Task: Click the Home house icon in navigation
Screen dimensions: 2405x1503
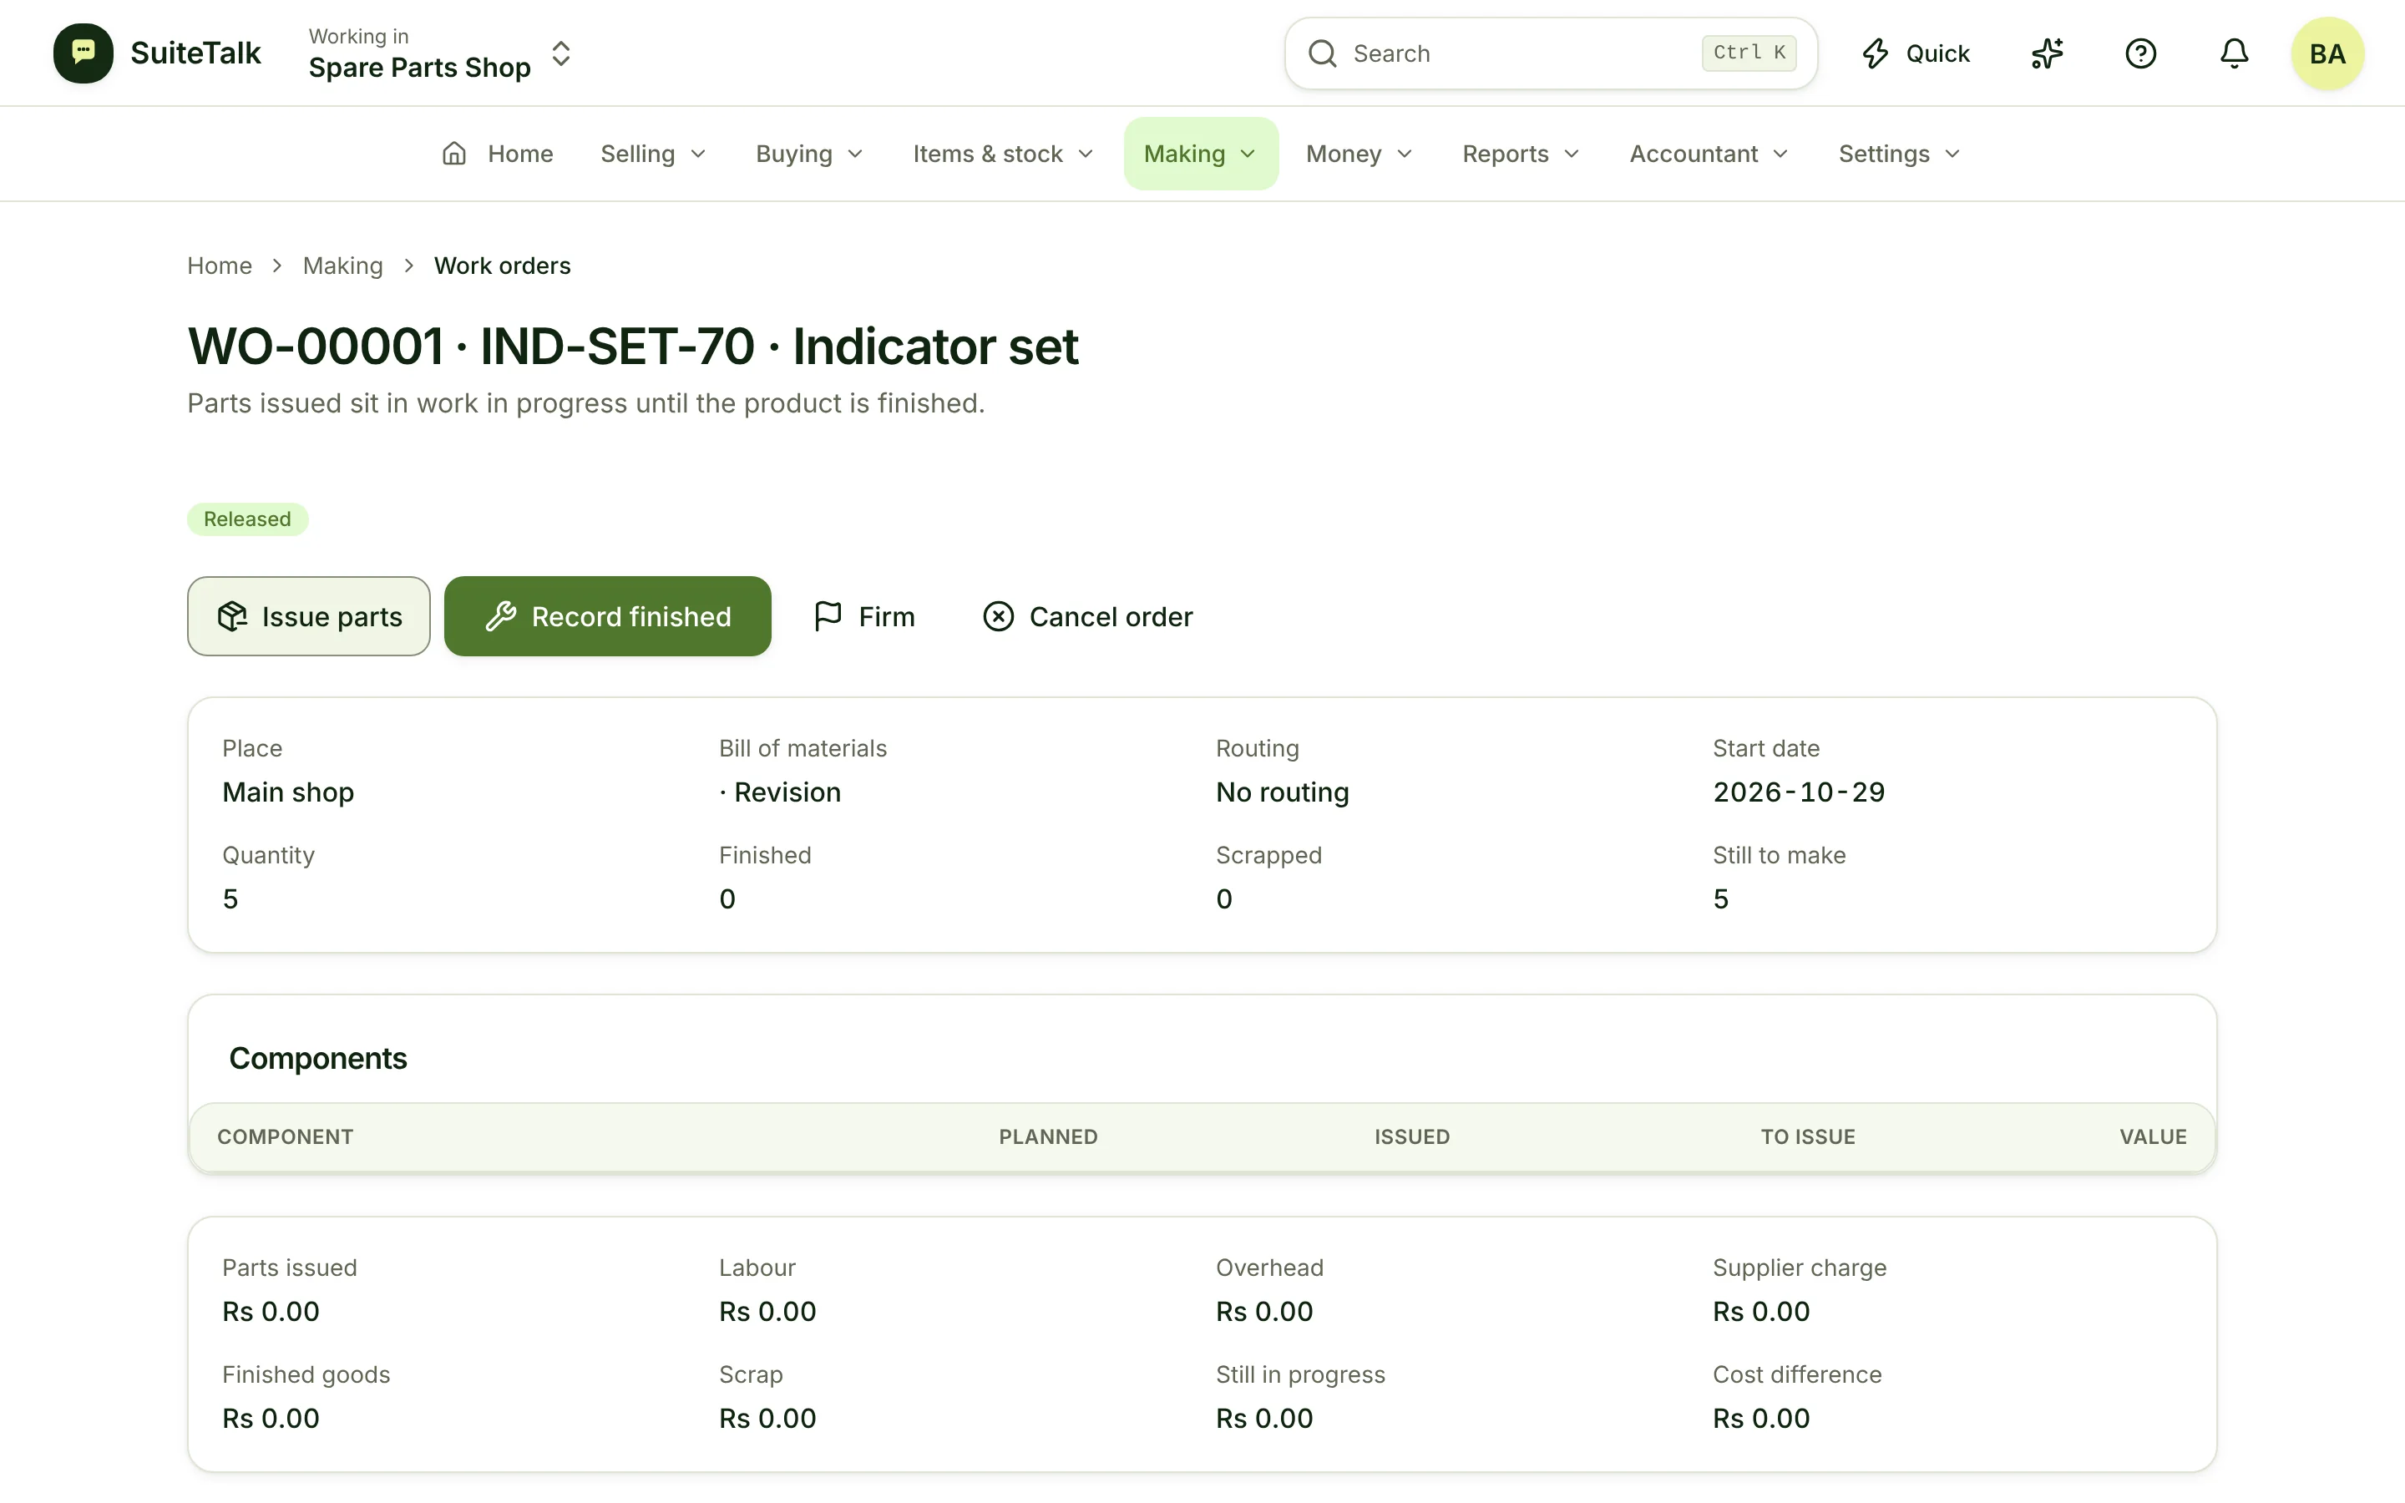Action: click(x=454, y=153)
